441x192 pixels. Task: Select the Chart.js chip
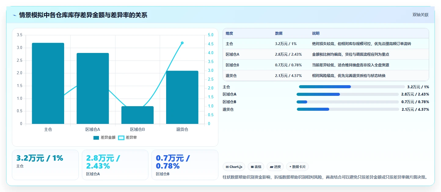point(234,167)
